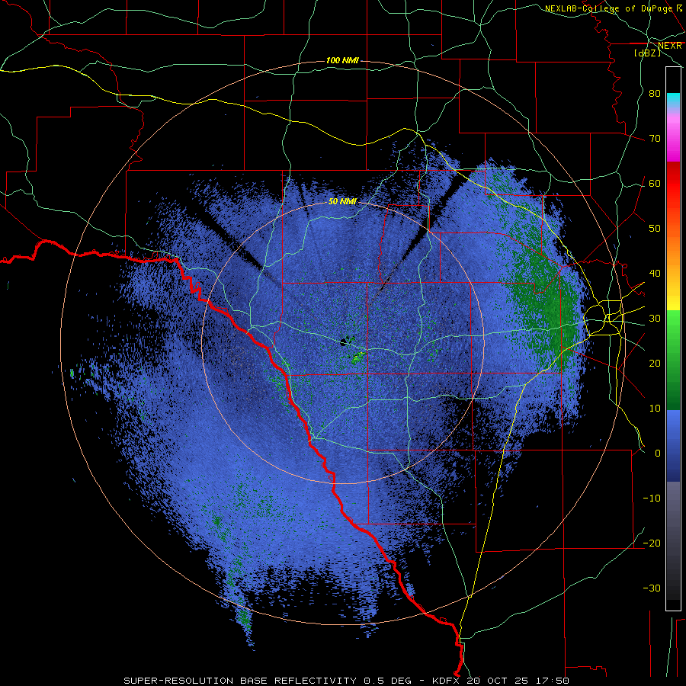This screenshot has width=686, height=686.
Task: Click the black radar site spot at map center
Action: pyautogui.click(x=344, y=342)
